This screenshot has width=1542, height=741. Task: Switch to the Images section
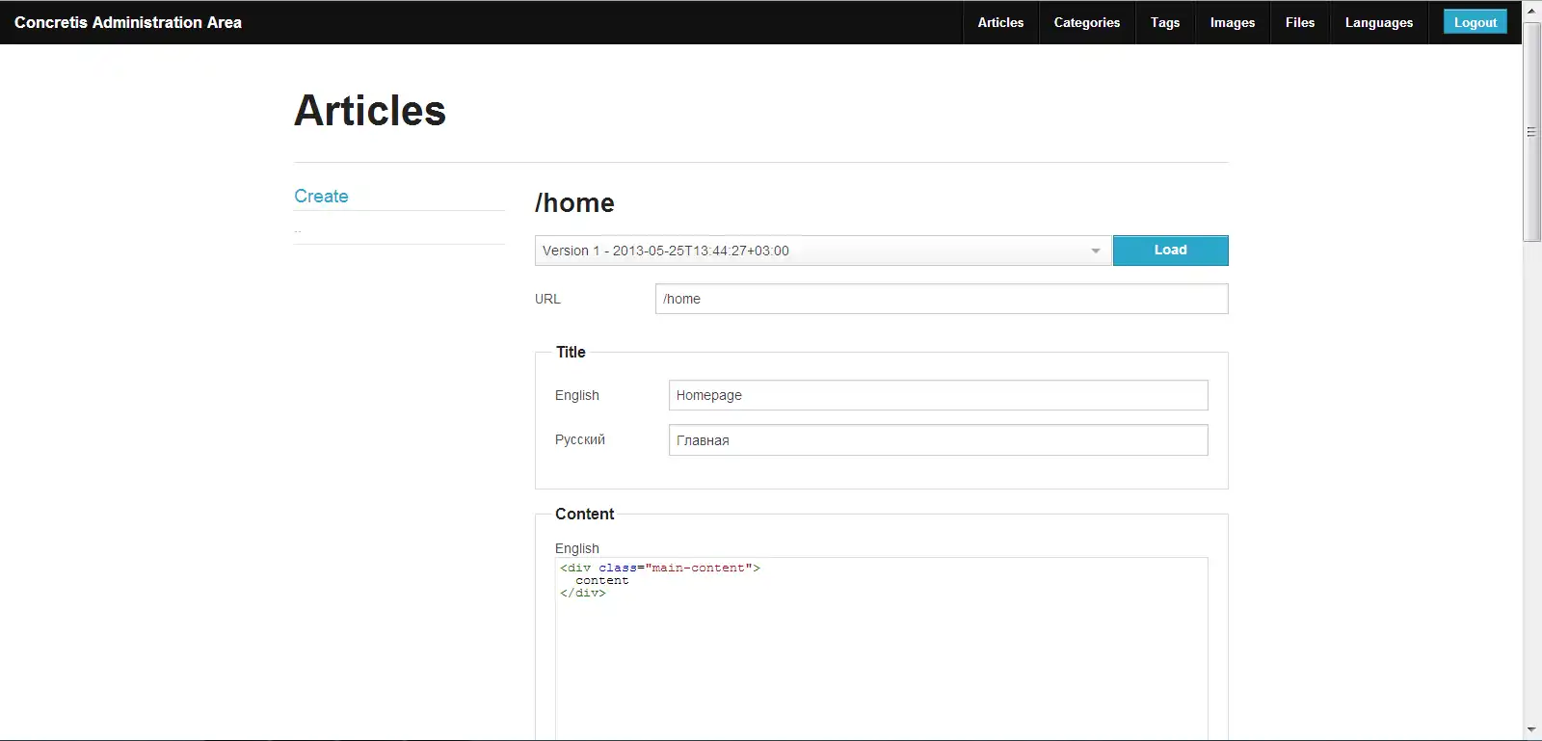click(x=1232, y=22)
